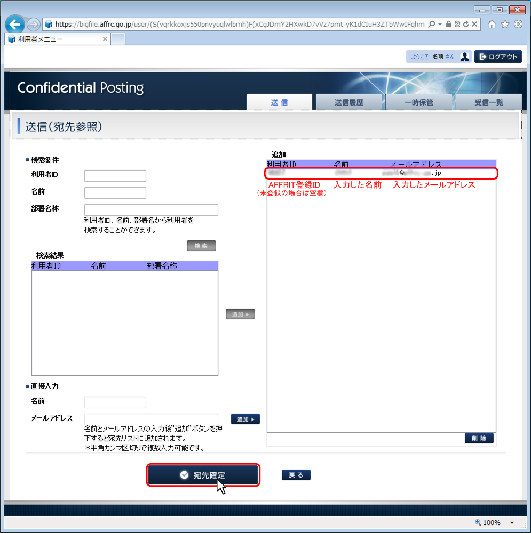Open favorites with the star icon

505,25
